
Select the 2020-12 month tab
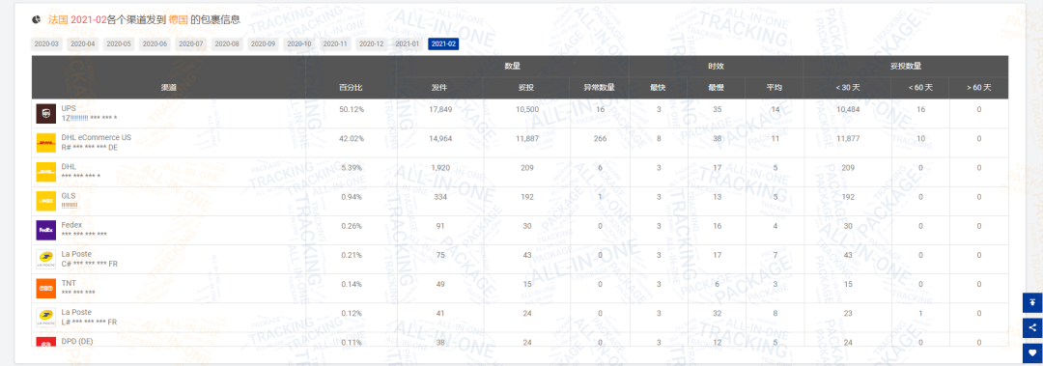371,43
